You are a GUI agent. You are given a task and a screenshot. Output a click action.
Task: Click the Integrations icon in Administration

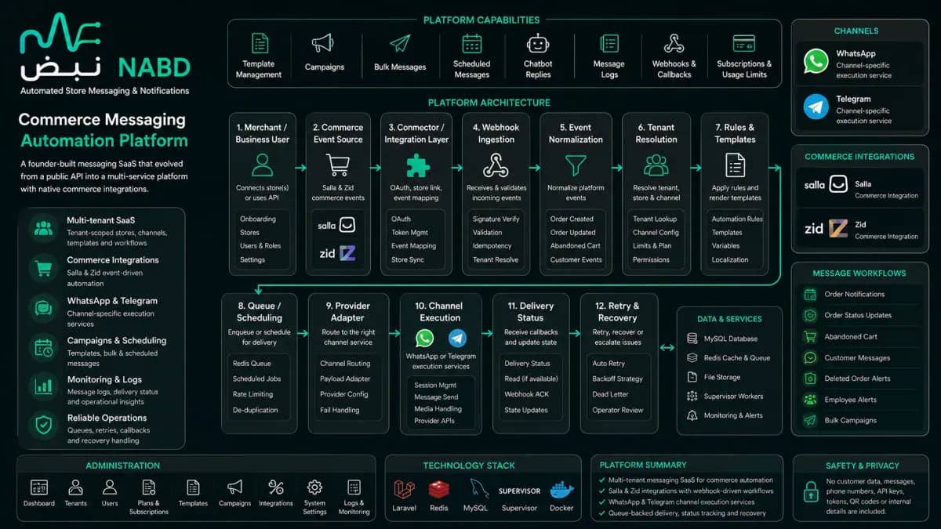tap(276, 487)
